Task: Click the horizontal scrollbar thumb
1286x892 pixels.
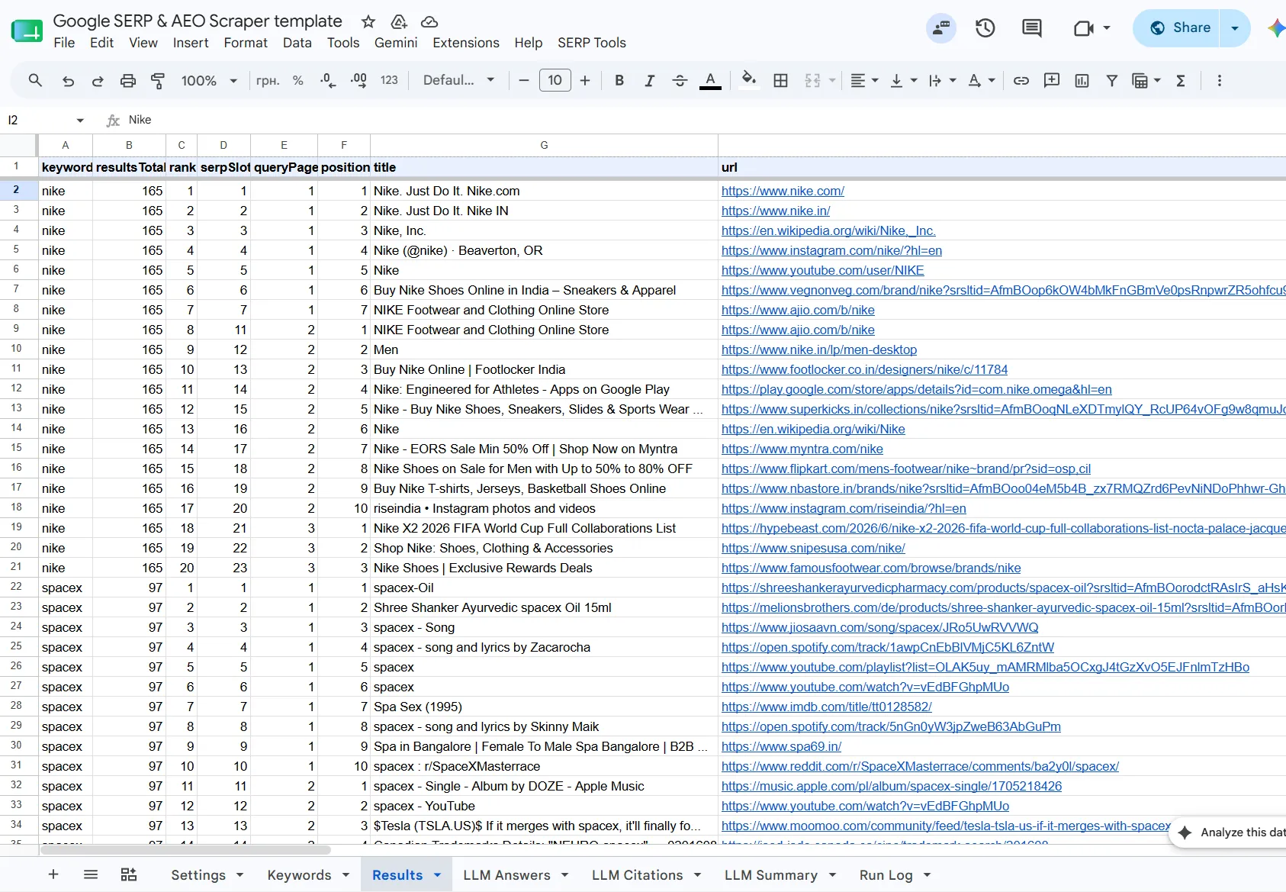Action: coord(185,849)
